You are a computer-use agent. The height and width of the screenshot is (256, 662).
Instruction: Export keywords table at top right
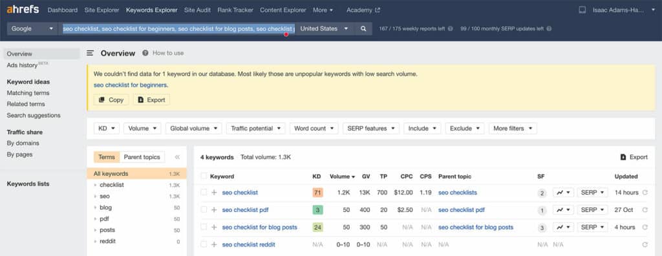[x=634, y=157]
